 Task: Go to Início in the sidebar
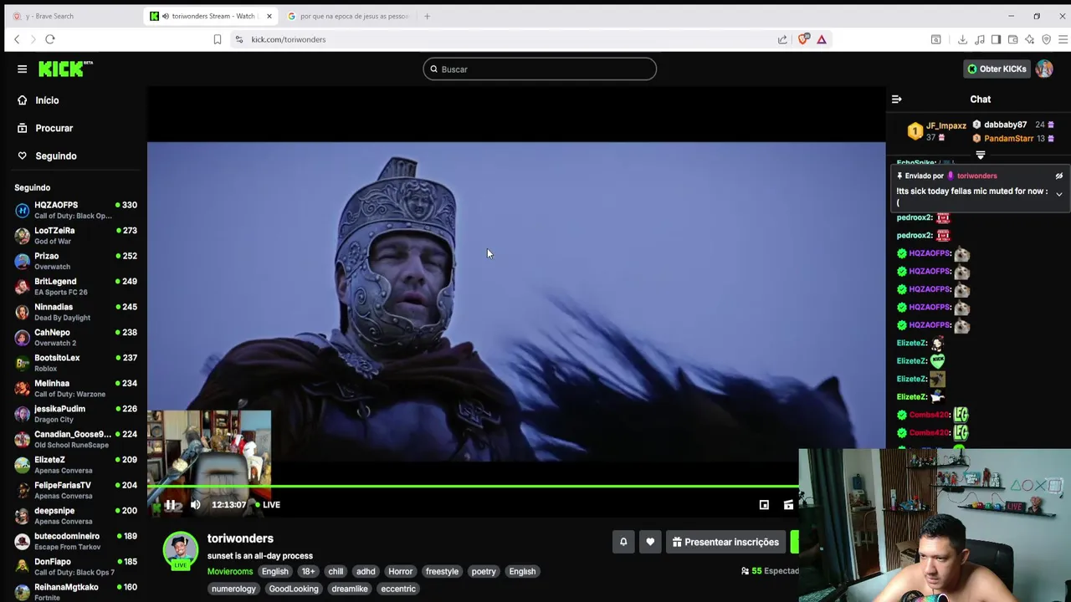pos(47,100)
